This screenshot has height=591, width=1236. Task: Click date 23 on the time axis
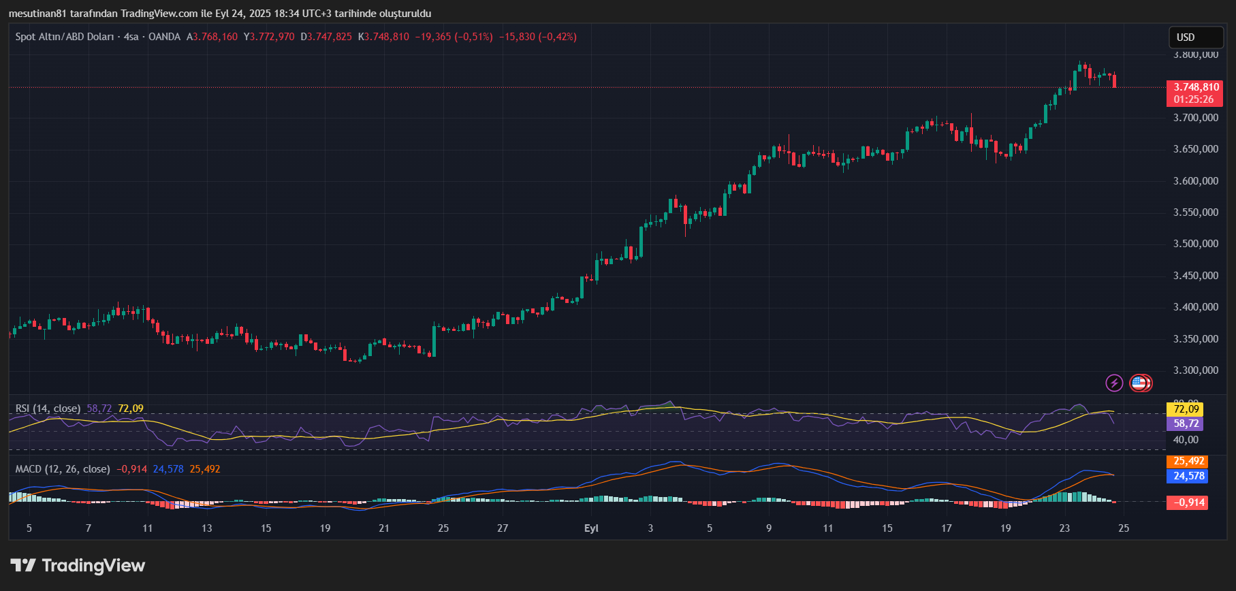[x=1064, y=528]
